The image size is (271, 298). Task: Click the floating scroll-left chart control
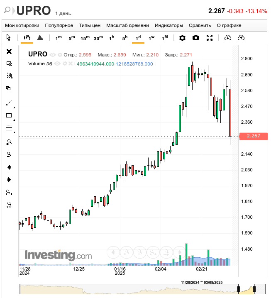[113, 252]
